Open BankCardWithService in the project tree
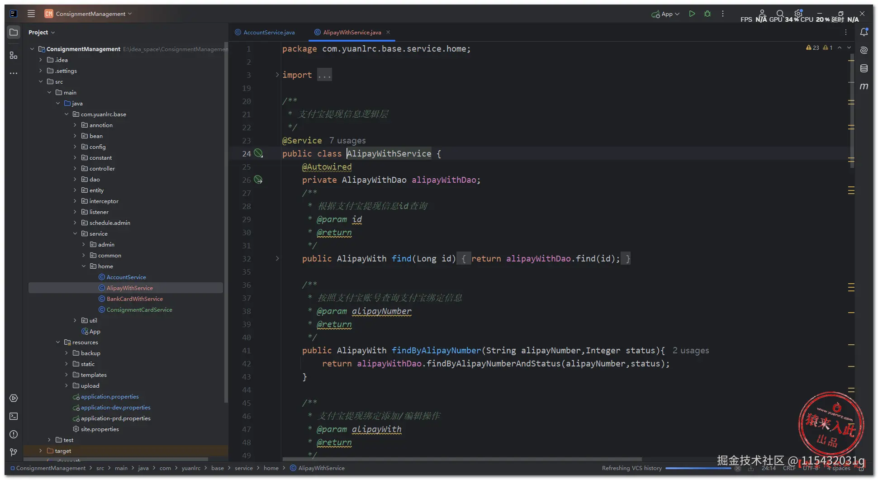The image size is (878, 480). coord(134,299)
